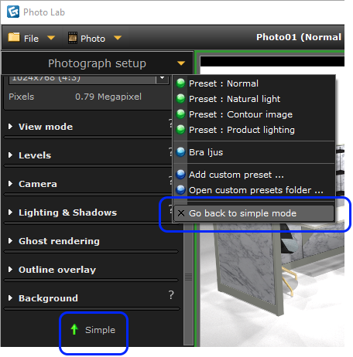The width and height of the screenshot is (353, 357).
Task: Click the Photo Lab app logo icon
Action: click(x=13, y=12)
